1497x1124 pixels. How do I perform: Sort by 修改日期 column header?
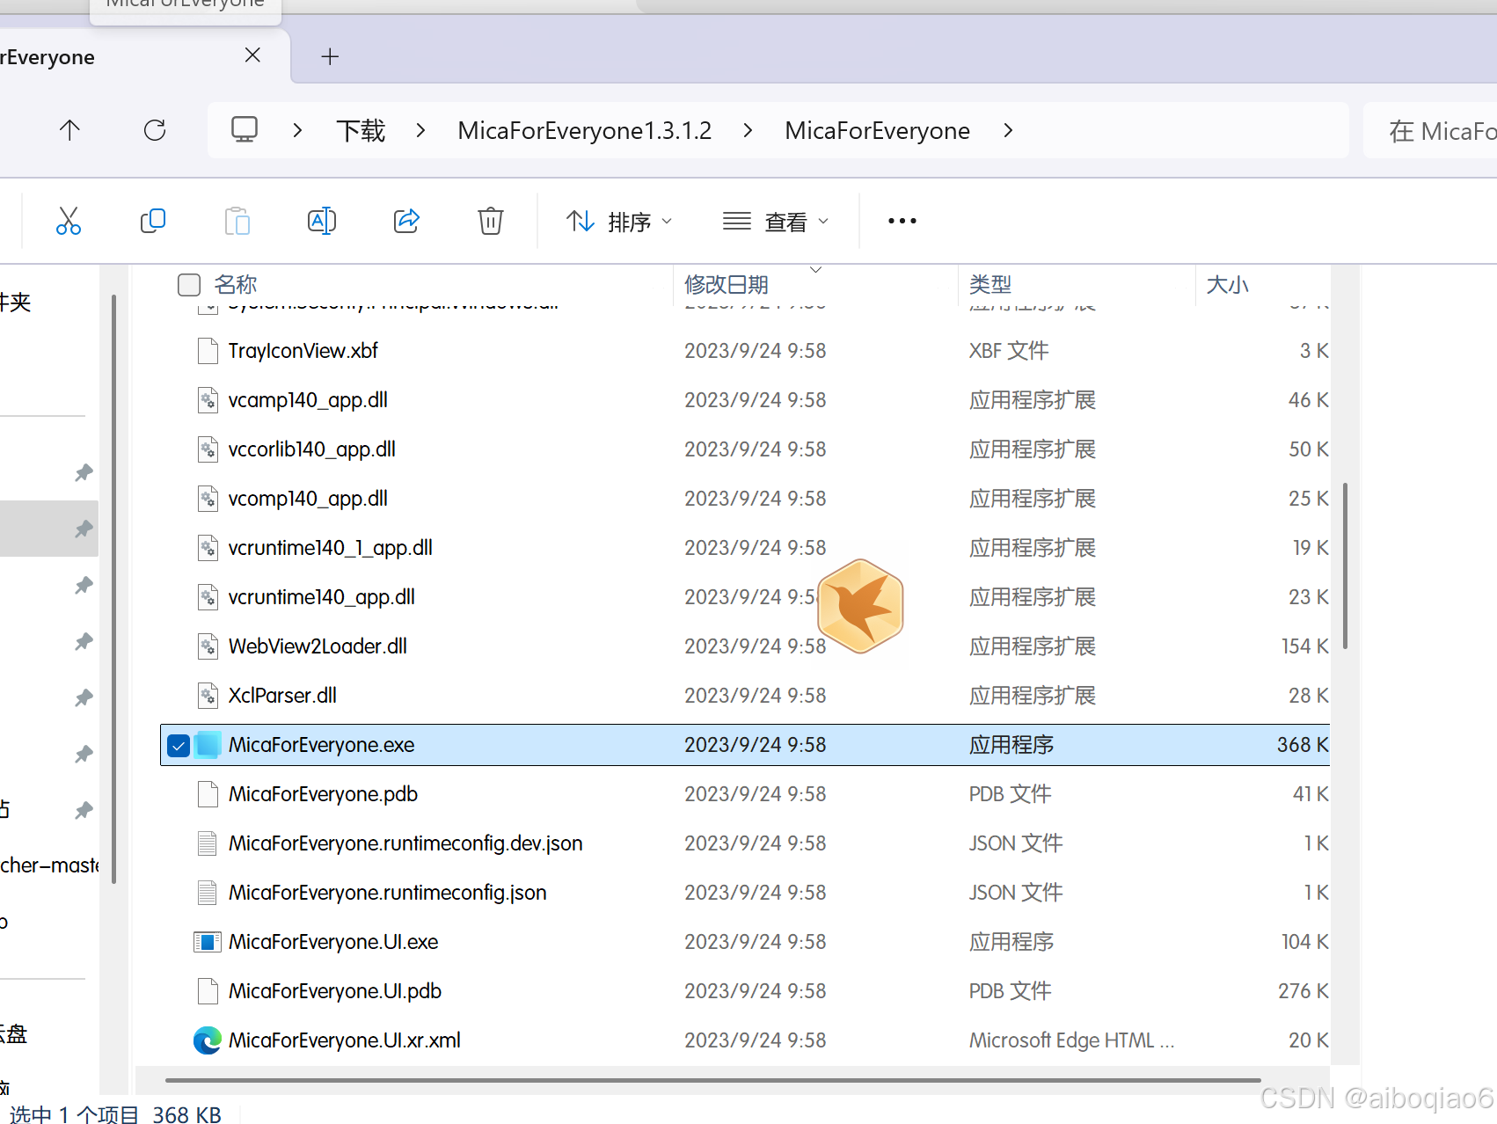click(x=727, y=285)
